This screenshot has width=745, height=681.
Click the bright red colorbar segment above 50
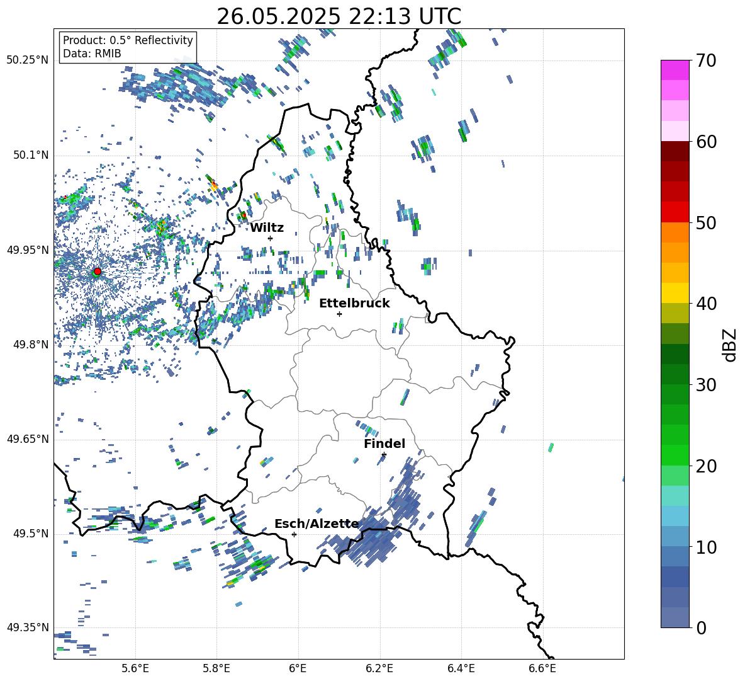pos(675,212)
